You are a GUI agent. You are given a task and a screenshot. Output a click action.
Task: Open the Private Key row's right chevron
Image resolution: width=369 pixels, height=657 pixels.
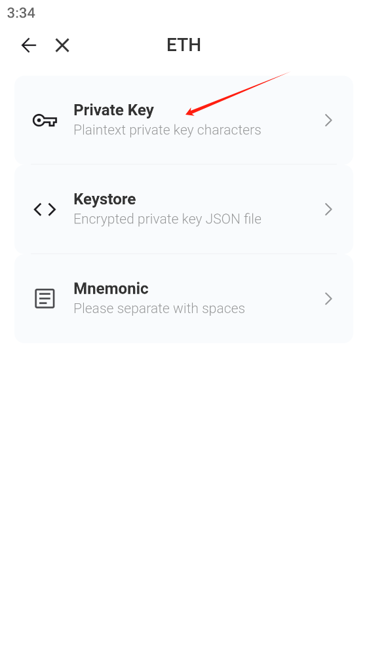tap(328, 121)
